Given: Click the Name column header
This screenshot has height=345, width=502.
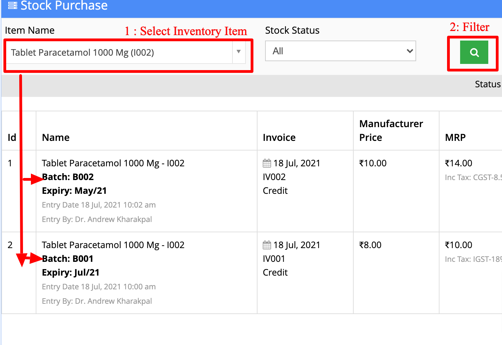Looking at the screenshot, I should pyautogui.click(x=56, y=137).
